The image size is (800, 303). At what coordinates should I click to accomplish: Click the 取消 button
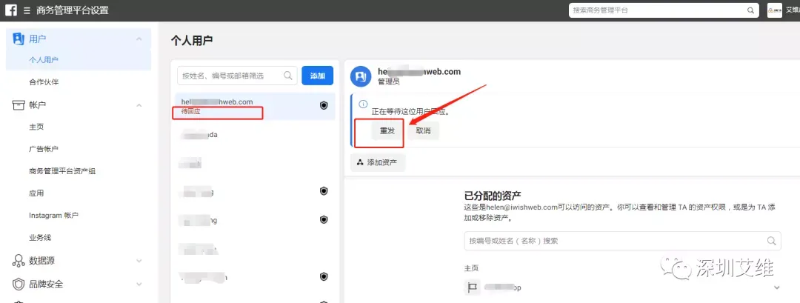pyautogui.click(x=423, y=131)
